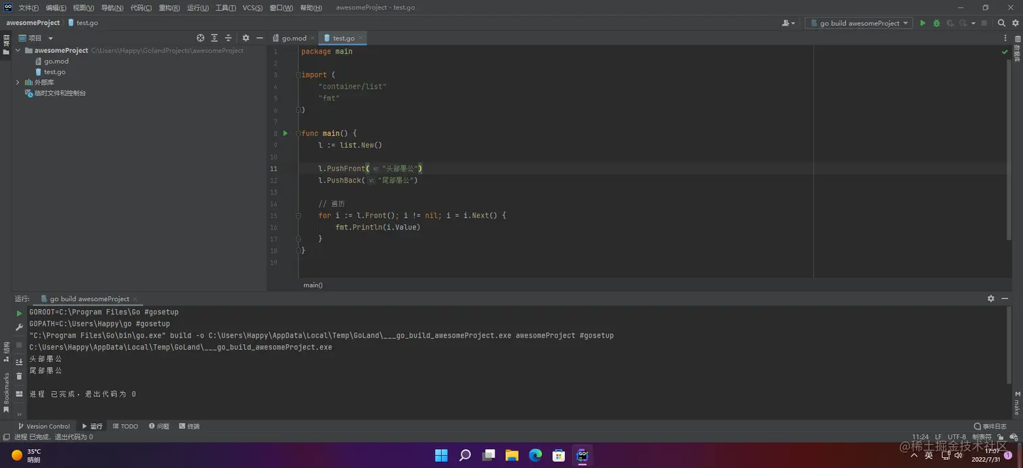Start debugging with the green bug icon
The image size is (1023, 468).
936,23
